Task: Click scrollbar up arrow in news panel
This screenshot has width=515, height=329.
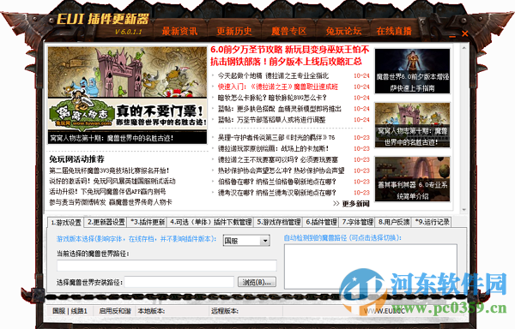Action: (x=464, y=48)
